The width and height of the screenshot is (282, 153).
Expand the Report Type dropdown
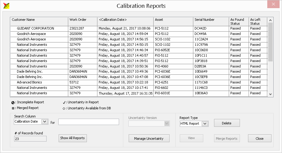pos(205,123)
